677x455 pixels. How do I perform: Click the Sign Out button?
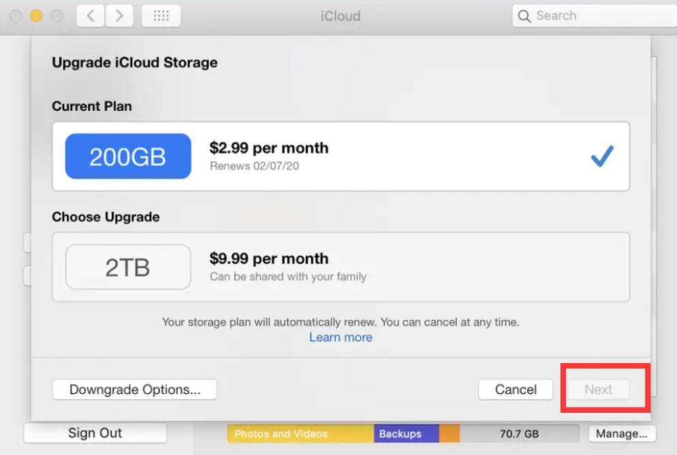coord(95,433)
